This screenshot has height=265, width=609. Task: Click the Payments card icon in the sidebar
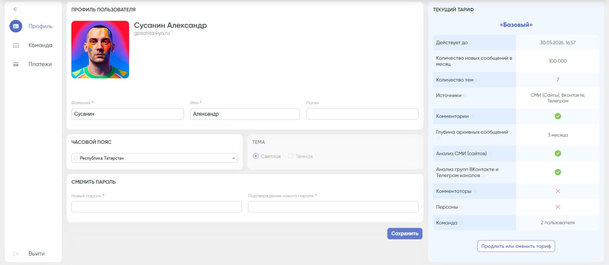(x=16, y=64)
